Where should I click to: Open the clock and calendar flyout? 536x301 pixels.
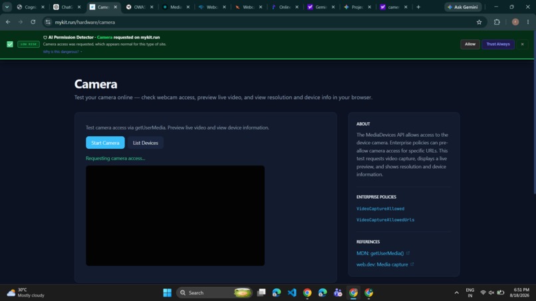coord(519,292)
